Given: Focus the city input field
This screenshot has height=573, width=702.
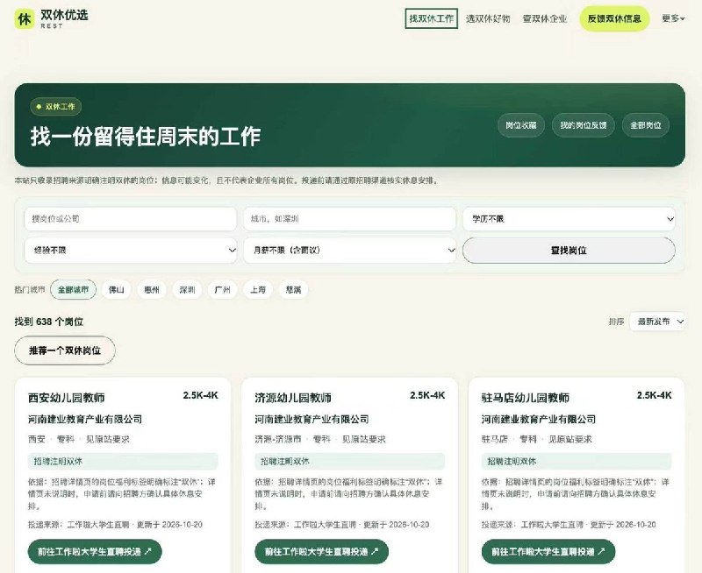Looking at the screenshot, I should point(349,219).
